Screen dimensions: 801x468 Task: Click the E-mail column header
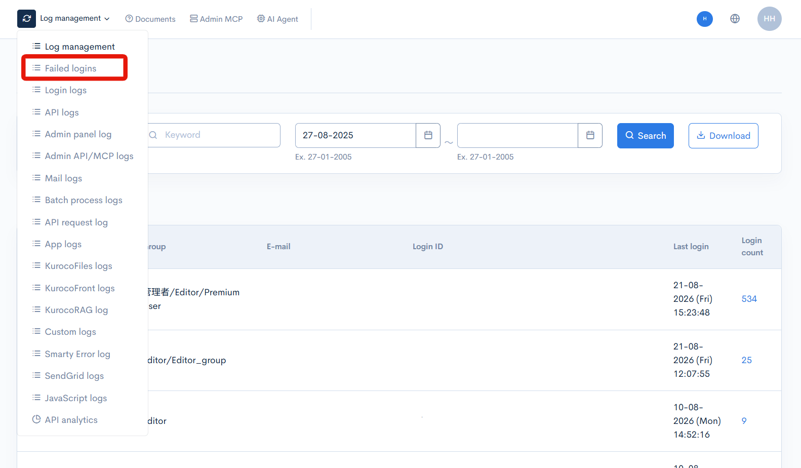point(278,247)
